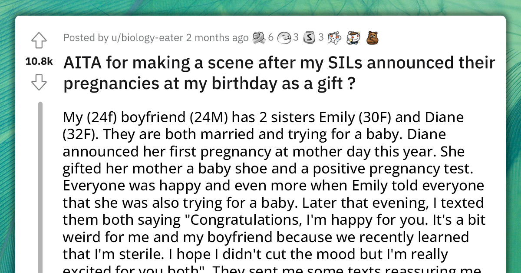Image resolution: width=521 pixels, height=273 pixels.
Task: Click the '3' beside the Silver award
Action: 320,37
